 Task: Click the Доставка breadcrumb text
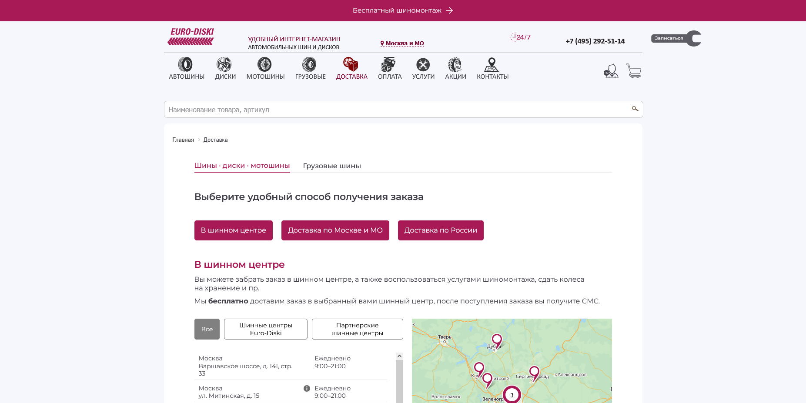215,140
